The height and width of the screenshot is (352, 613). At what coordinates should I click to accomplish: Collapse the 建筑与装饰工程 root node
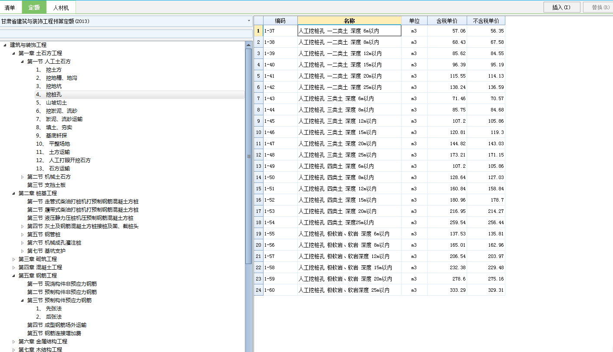(x=5, y=45)
